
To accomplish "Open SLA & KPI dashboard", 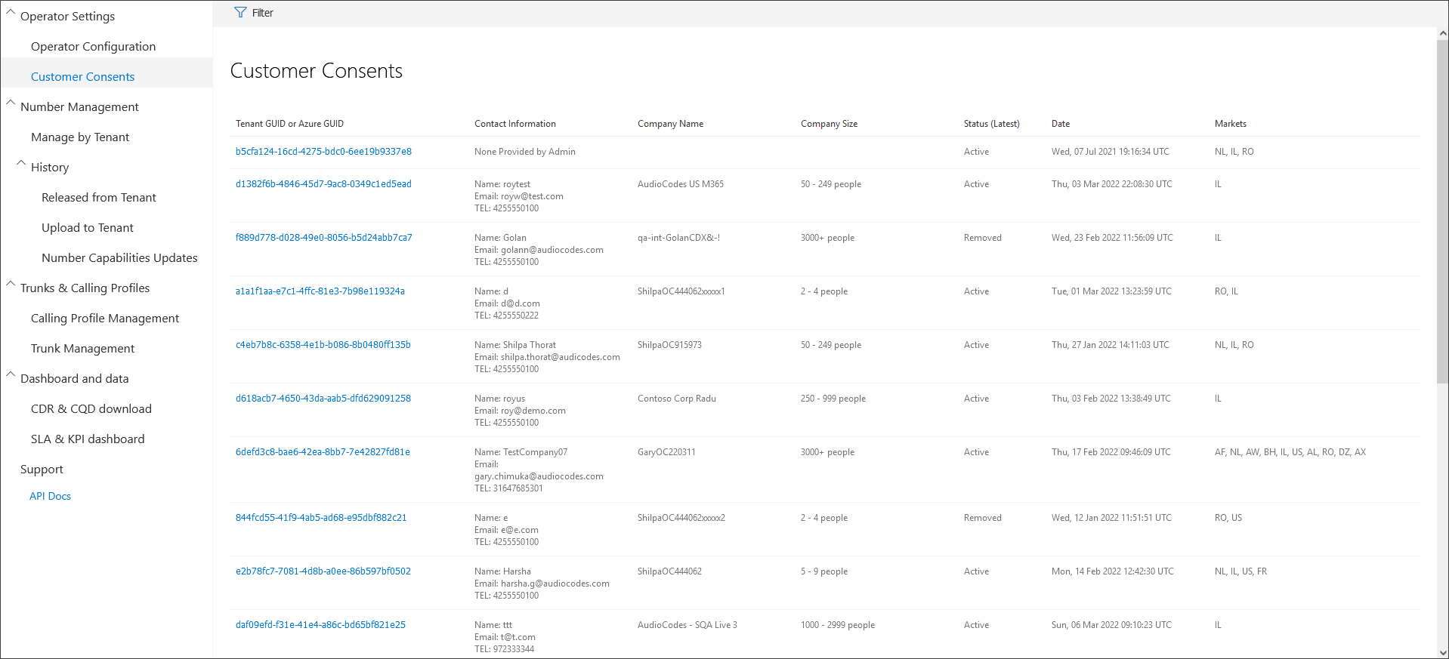I will (x=88, y=439).
